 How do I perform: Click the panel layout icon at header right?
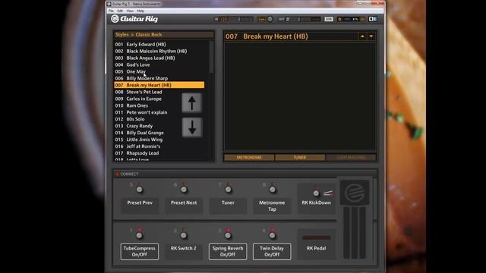click(373, 19)
